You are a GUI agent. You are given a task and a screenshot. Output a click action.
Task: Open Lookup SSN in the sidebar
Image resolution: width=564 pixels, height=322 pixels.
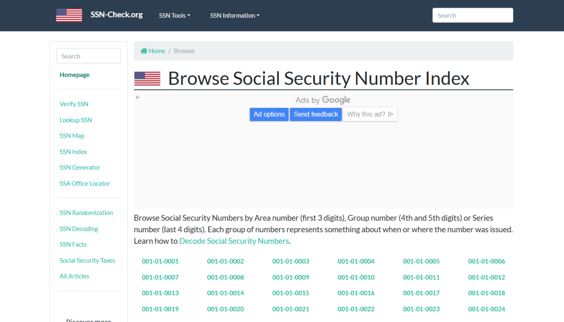75,120
